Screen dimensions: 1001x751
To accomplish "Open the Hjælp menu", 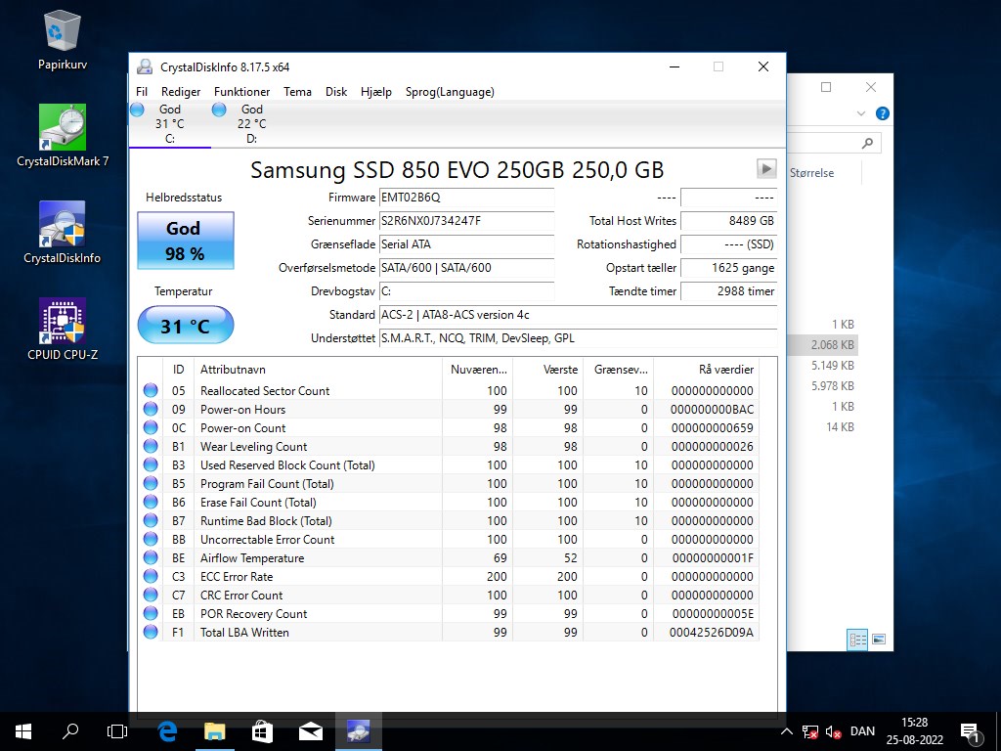I will point(375,91).
